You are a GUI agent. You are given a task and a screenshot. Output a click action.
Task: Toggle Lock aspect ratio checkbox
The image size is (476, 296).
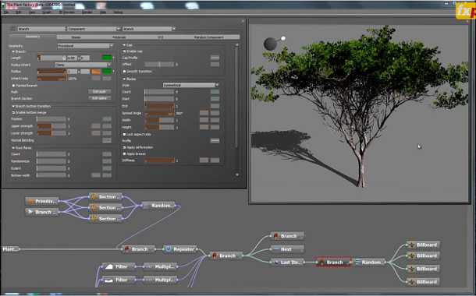pos(124,134)
